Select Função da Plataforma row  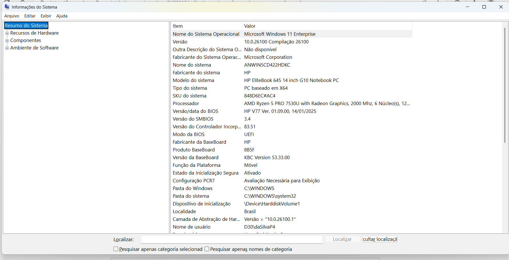tap(292, 165)
